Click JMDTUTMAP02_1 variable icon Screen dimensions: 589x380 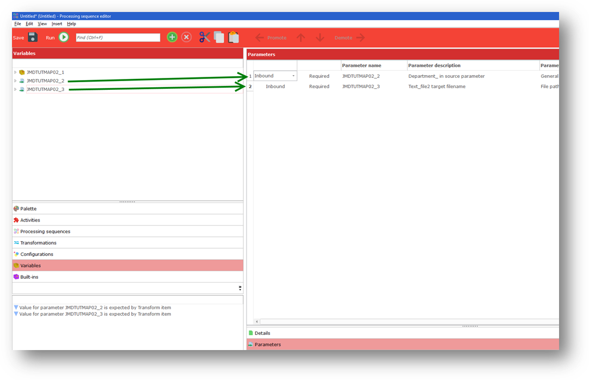(22, 72)
